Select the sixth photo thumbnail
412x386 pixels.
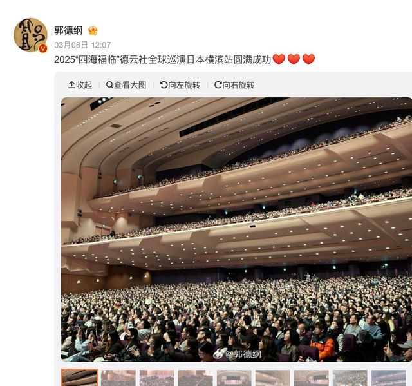[273, 378]
